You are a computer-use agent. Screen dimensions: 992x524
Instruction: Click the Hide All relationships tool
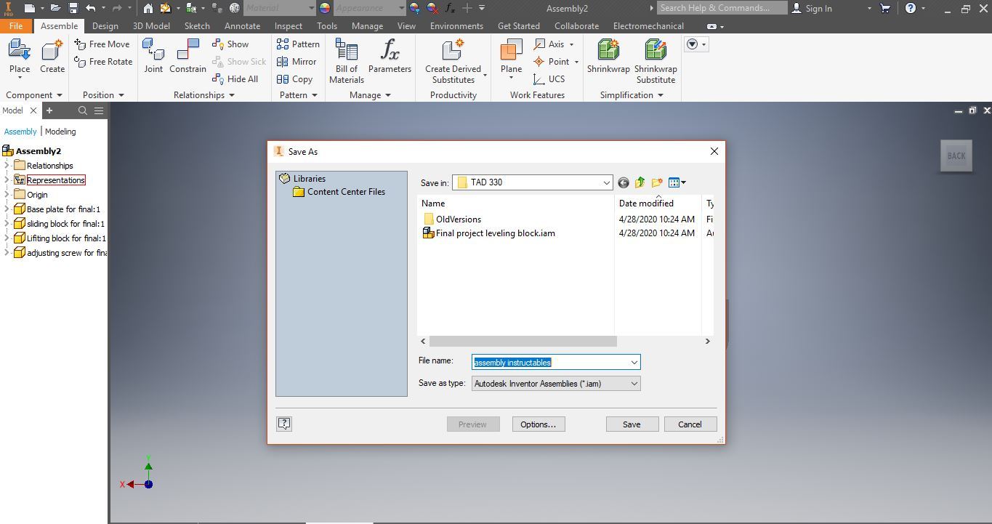[x=235, y=79]
